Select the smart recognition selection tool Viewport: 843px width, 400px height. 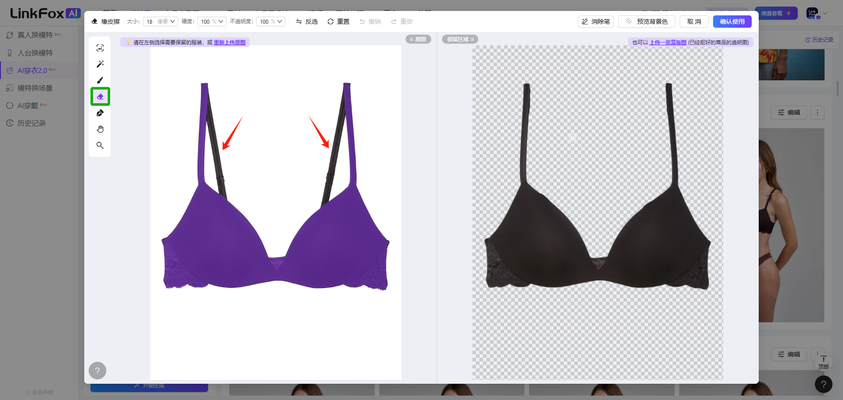point(100,48)
